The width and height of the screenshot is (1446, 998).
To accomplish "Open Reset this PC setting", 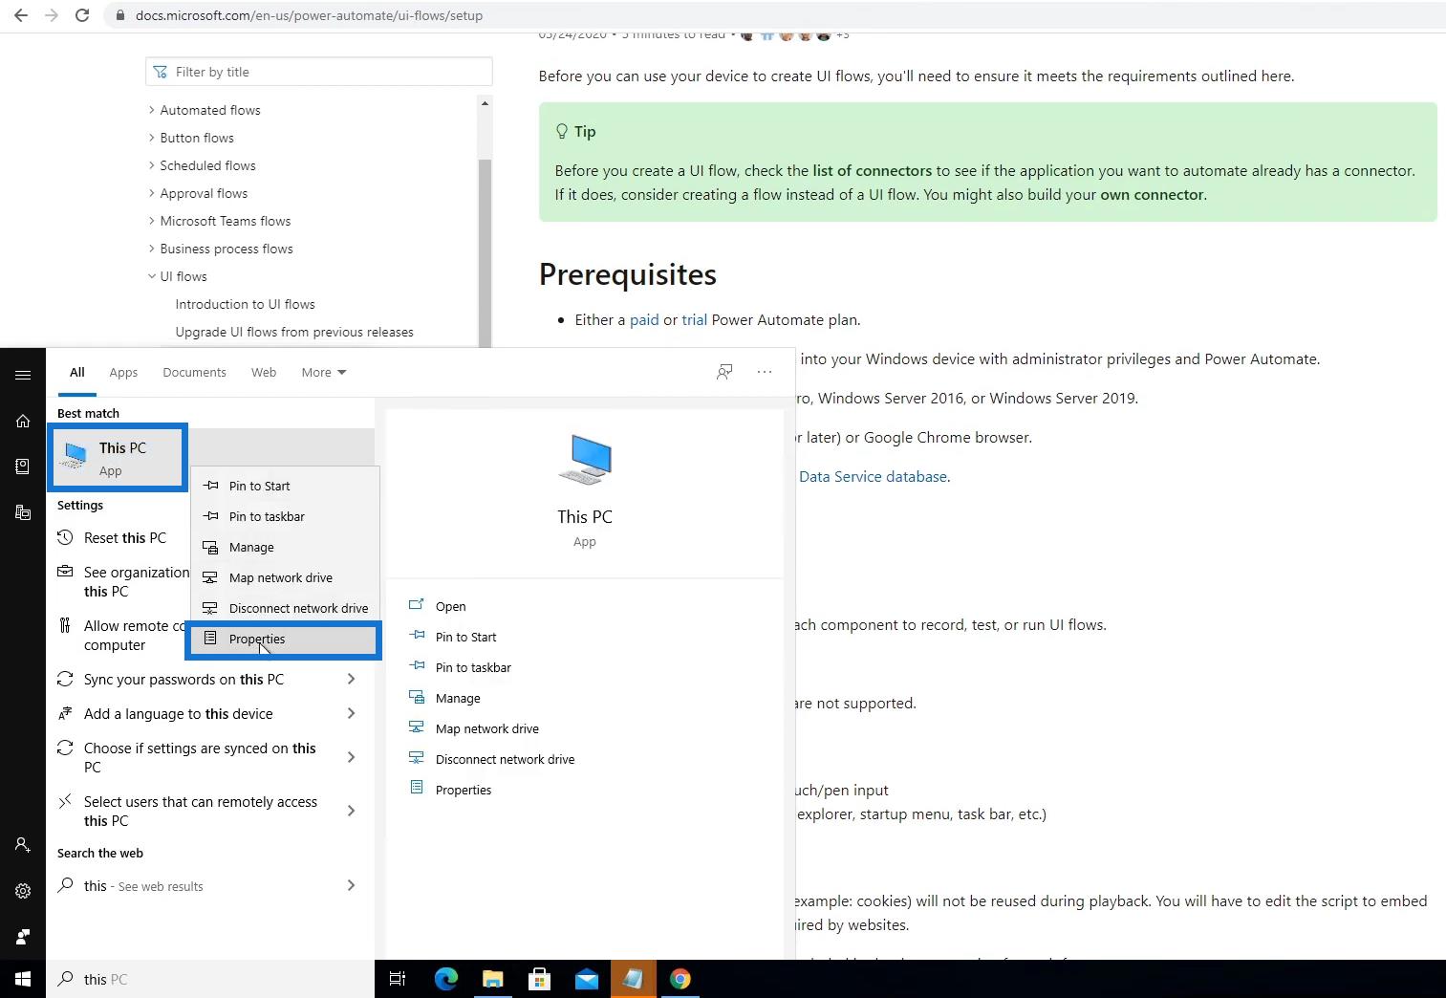I will [x=124, y=538].
